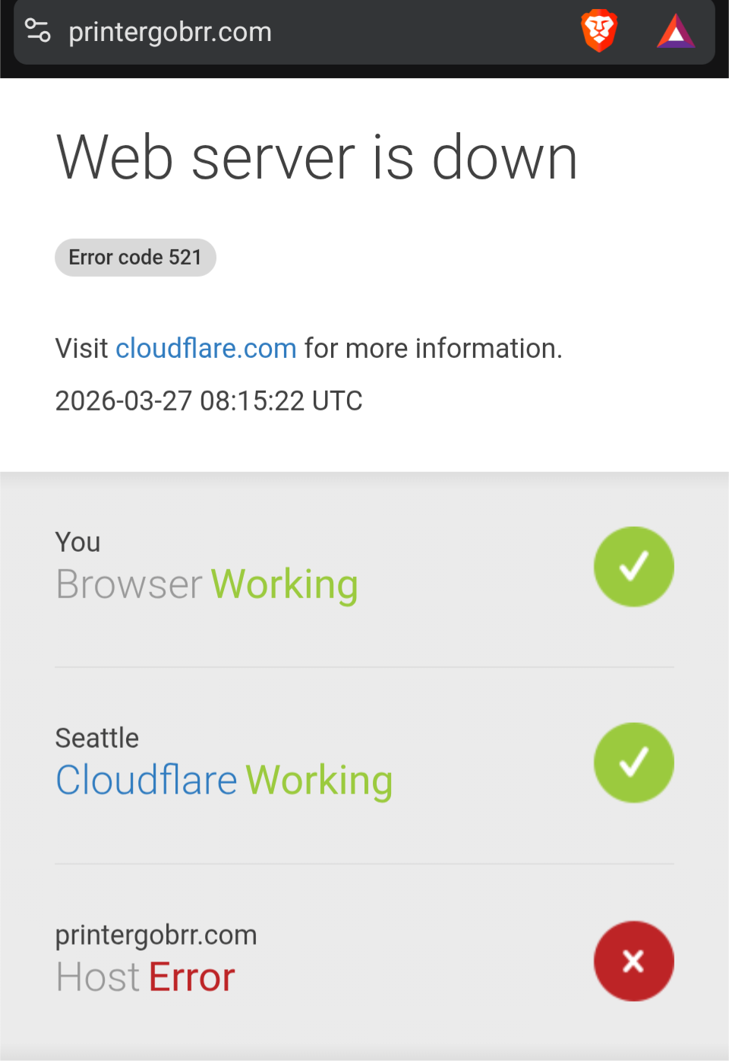The width and height of the screenshot is (729, 1061).
Task: Click the red X icon beside Host Error
Action: point(633,961)
